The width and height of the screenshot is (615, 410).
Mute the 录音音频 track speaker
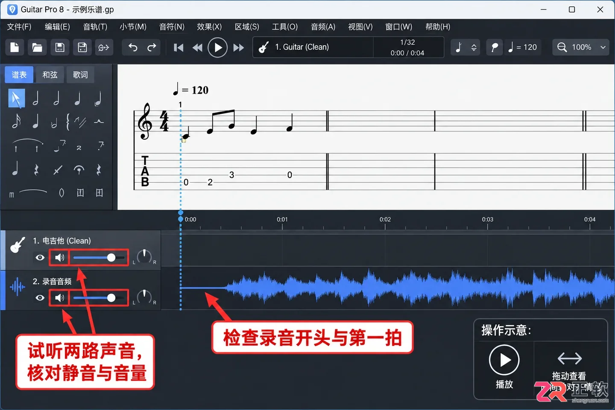point(59,297)
